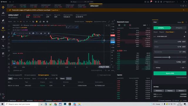The height and width of the screenshot is (106, 188).
Task: Open the Markets icon in left sidebar
Action: pyautogui.click(x=3, y=13)
